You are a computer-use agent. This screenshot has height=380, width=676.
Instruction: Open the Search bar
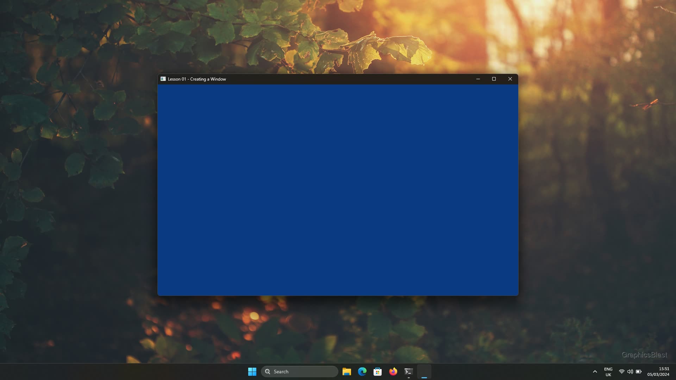(x=300, y=371)
